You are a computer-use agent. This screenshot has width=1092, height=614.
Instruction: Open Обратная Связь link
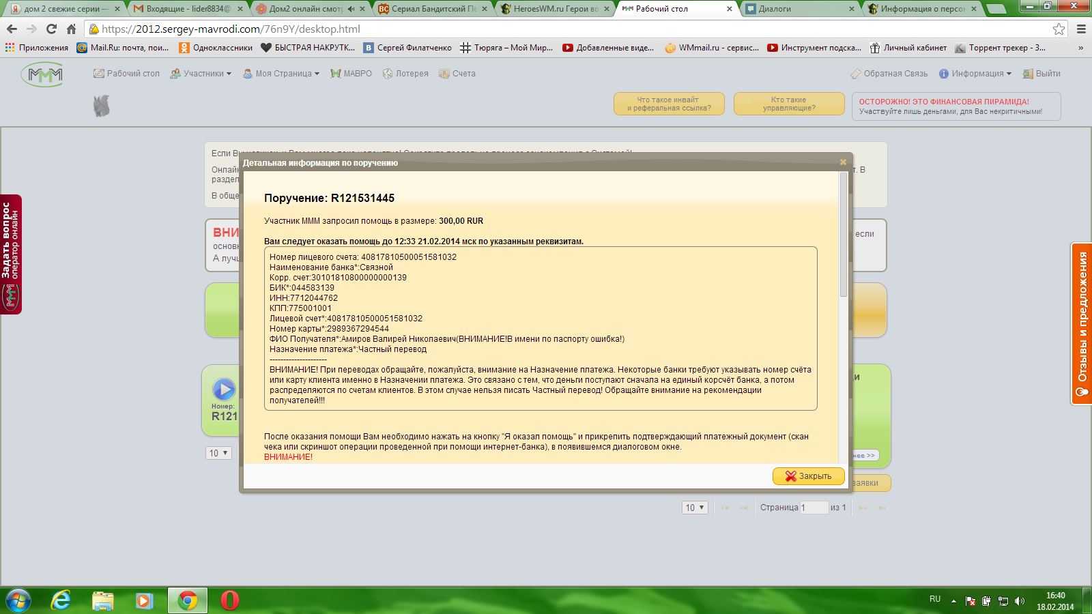click(x=889, y=74)
